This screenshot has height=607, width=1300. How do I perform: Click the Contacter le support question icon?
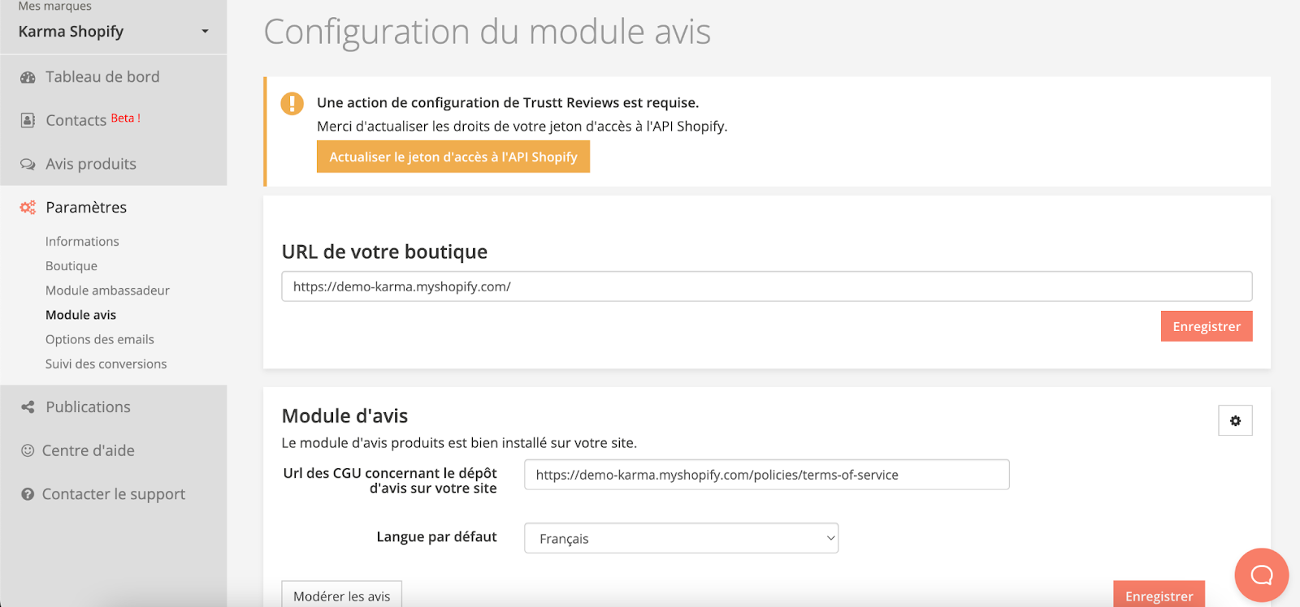tap(28, 494)
